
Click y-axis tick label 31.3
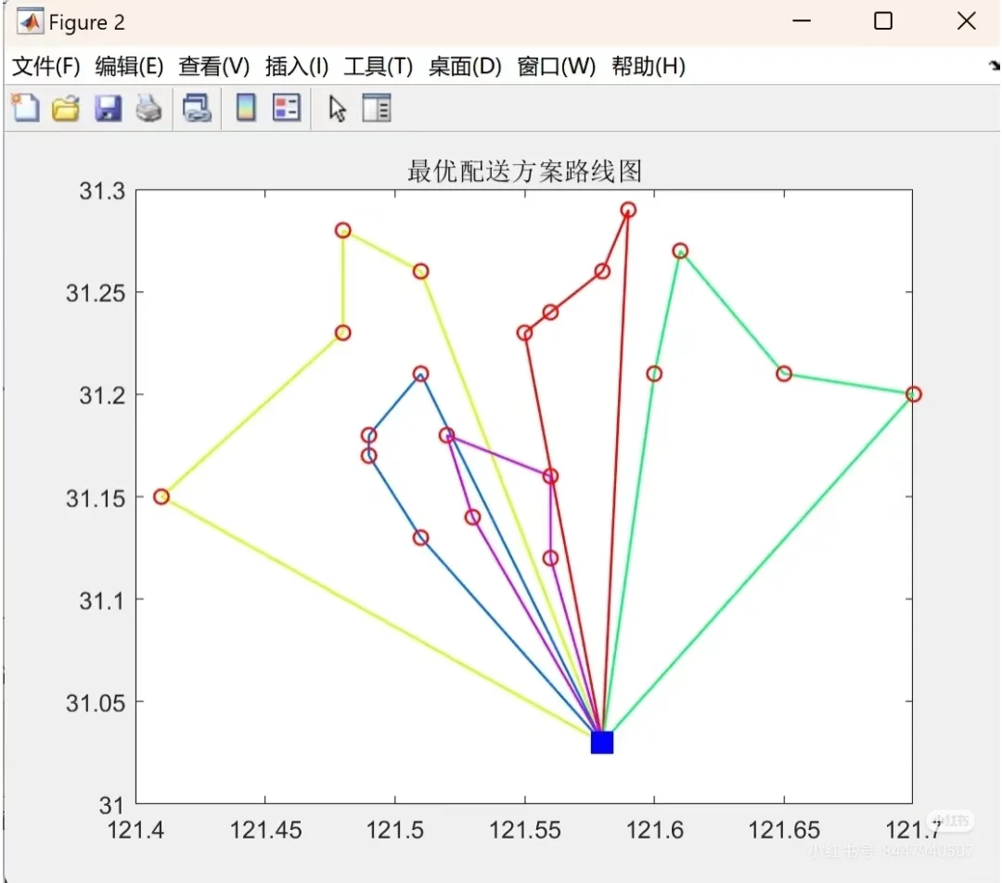tap(102, 190)
